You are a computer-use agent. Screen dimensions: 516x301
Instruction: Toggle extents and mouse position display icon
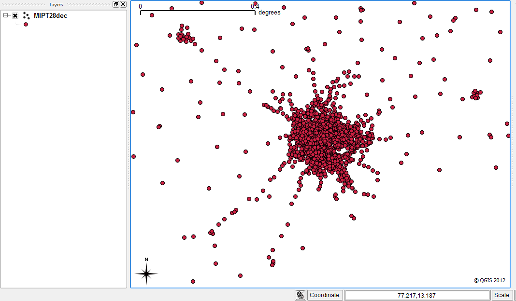[300, 295]
